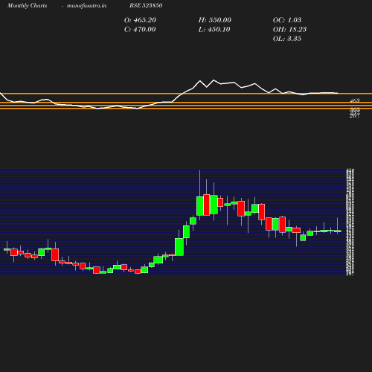The height and width of the screenshot is (372, 372).
Task: Select the low value 'L: 450.10'
Action: tap(214, 30)
